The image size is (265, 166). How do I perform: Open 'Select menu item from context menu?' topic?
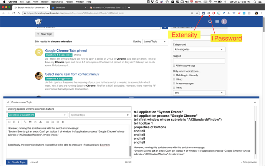coord(72,74)
